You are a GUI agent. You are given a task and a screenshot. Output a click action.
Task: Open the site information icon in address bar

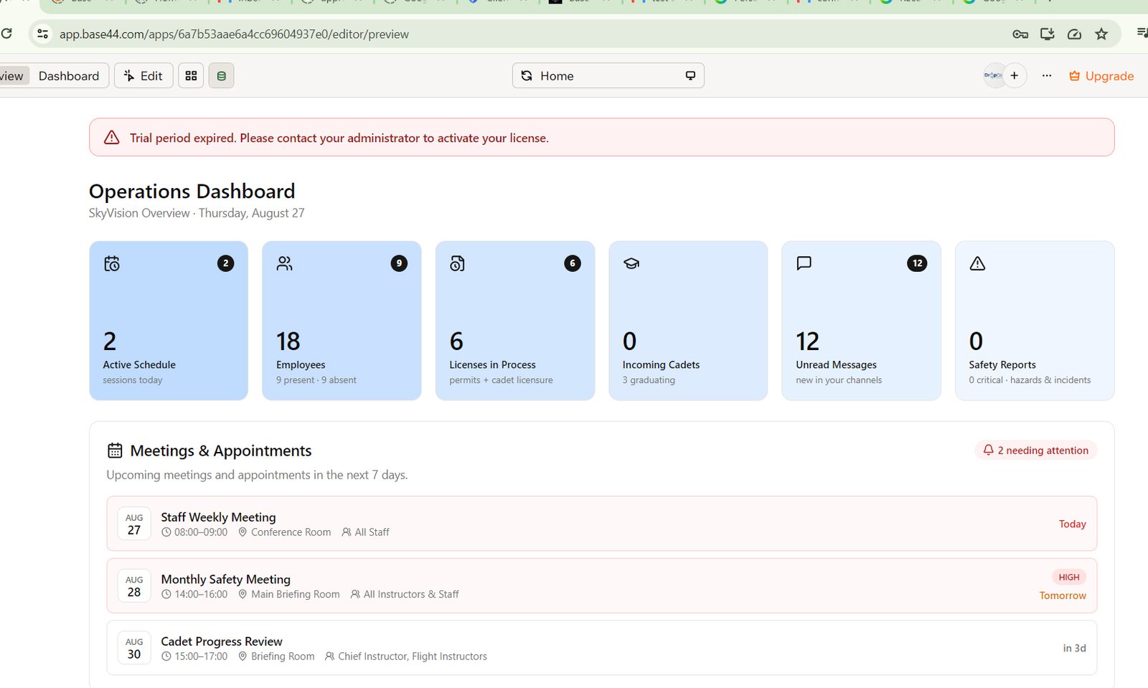coord(43,34)
